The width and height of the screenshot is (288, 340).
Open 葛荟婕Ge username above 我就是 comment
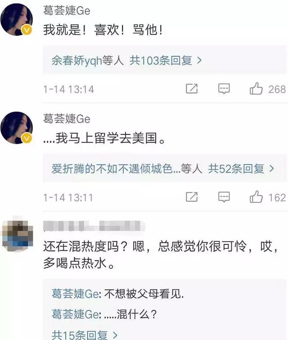click(x=67, y=10)
